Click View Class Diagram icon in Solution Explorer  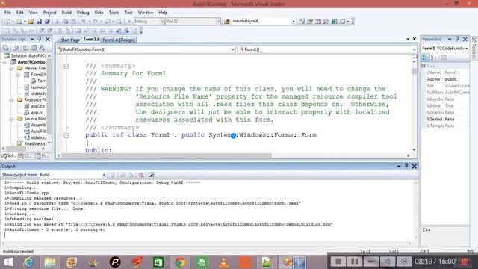click(42, 48)
